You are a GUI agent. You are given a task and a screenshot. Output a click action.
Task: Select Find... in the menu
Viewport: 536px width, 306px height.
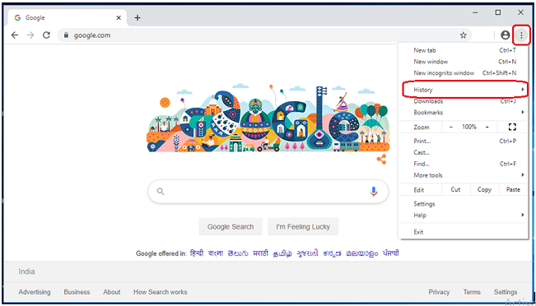(464, 164)
